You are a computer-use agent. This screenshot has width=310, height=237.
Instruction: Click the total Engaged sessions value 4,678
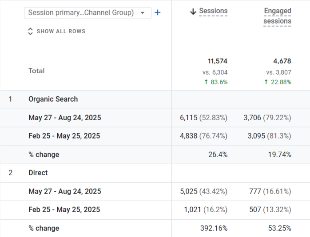pos(282,61)
